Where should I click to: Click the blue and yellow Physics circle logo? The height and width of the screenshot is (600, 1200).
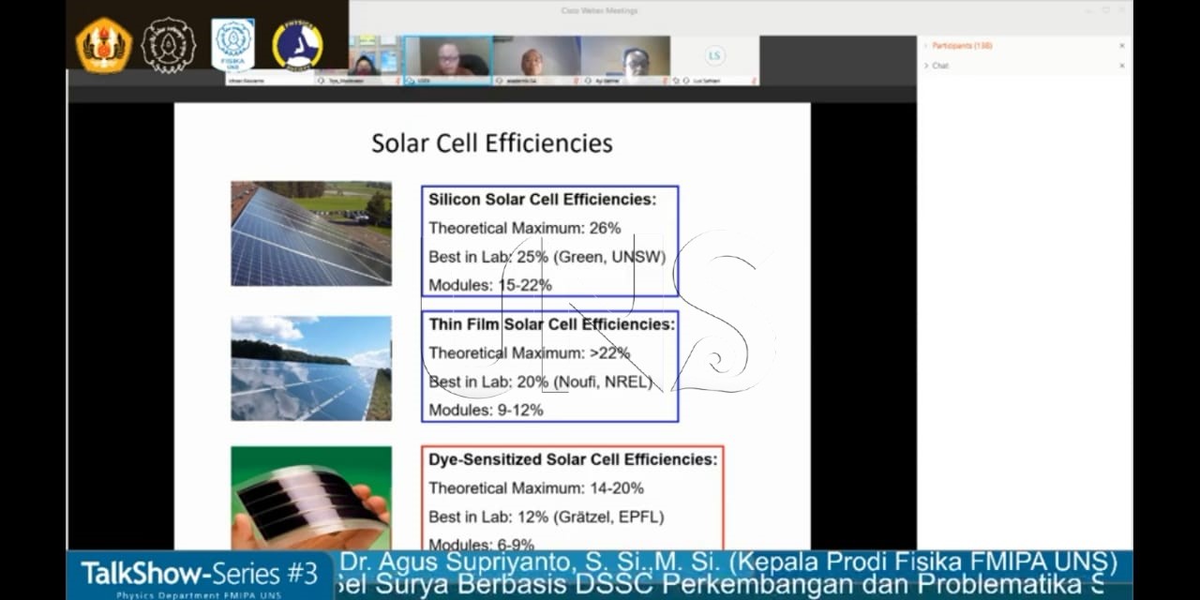click(297, 45)
